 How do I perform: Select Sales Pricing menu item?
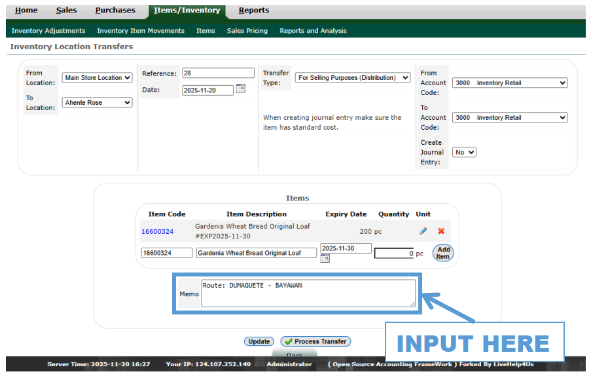tap(247, 31)
